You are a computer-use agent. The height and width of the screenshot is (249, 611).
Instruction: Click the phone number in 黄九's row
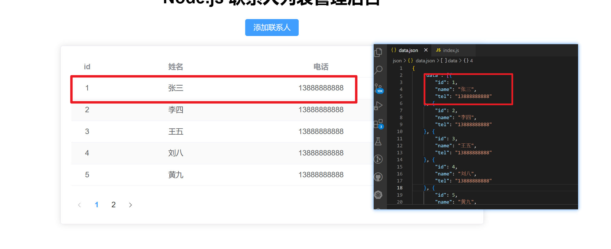(x=321, y=175)
